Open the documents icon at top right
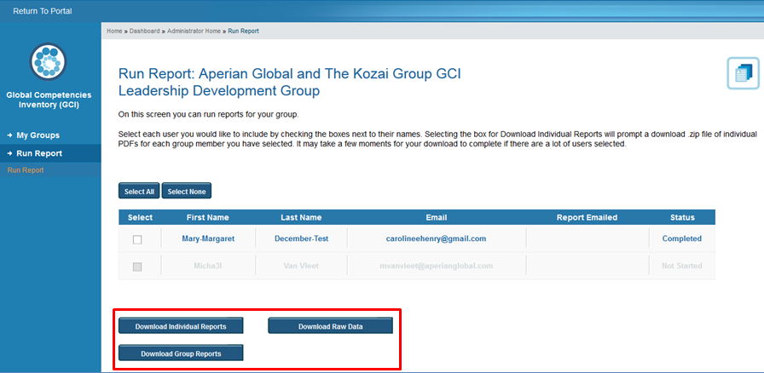This screenshot has height=373, width=764. 744,73
